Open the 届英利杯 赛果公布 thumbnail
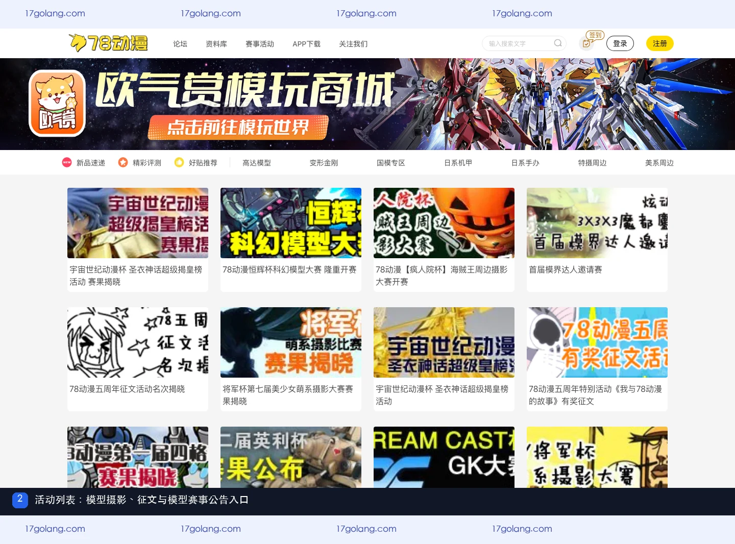The image size is (735, 544). [x=291, y=457]
